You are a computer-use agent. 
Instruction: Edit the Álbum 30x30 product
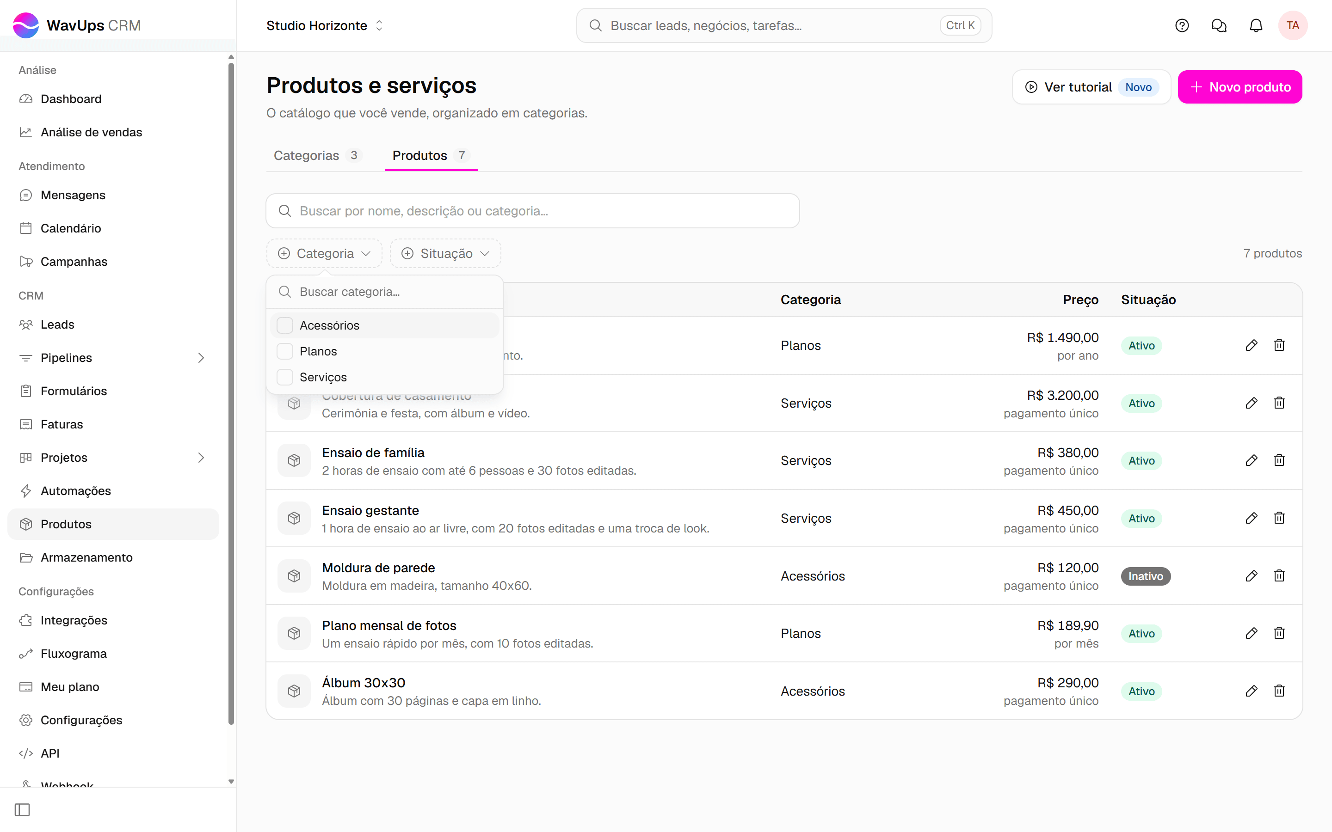[1251, 691]
